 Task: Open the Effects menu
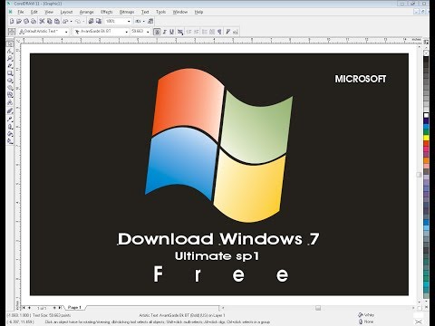(x=106, y=12)
